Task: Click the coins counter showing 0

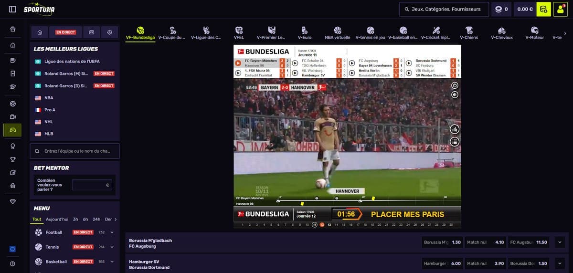Action: (x=501, y=9)
